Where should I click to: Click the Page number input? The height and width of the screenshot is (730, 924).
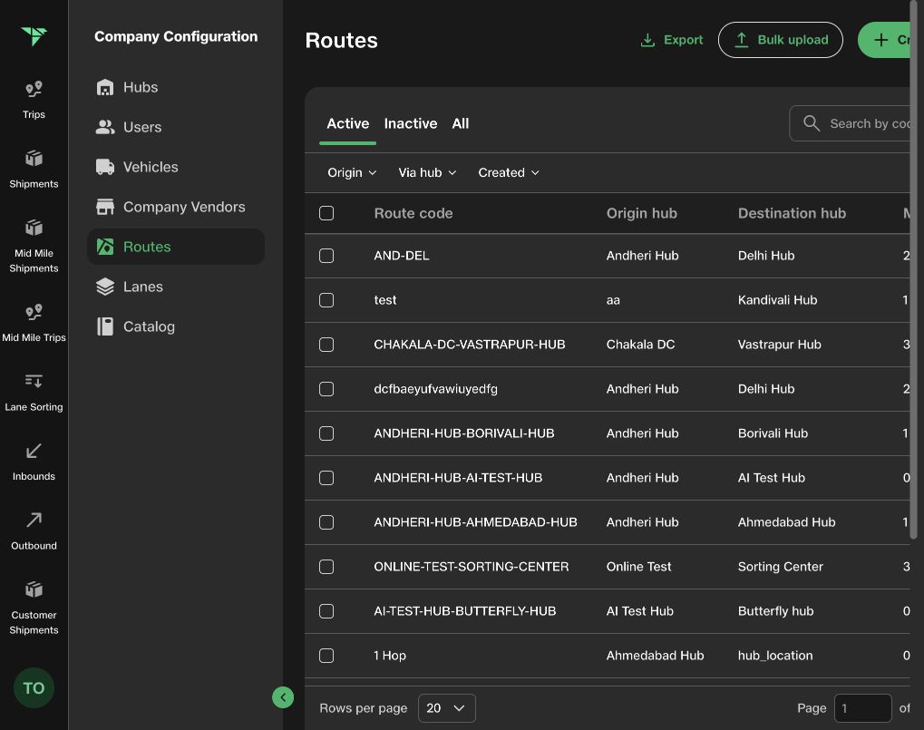(862, 708)
